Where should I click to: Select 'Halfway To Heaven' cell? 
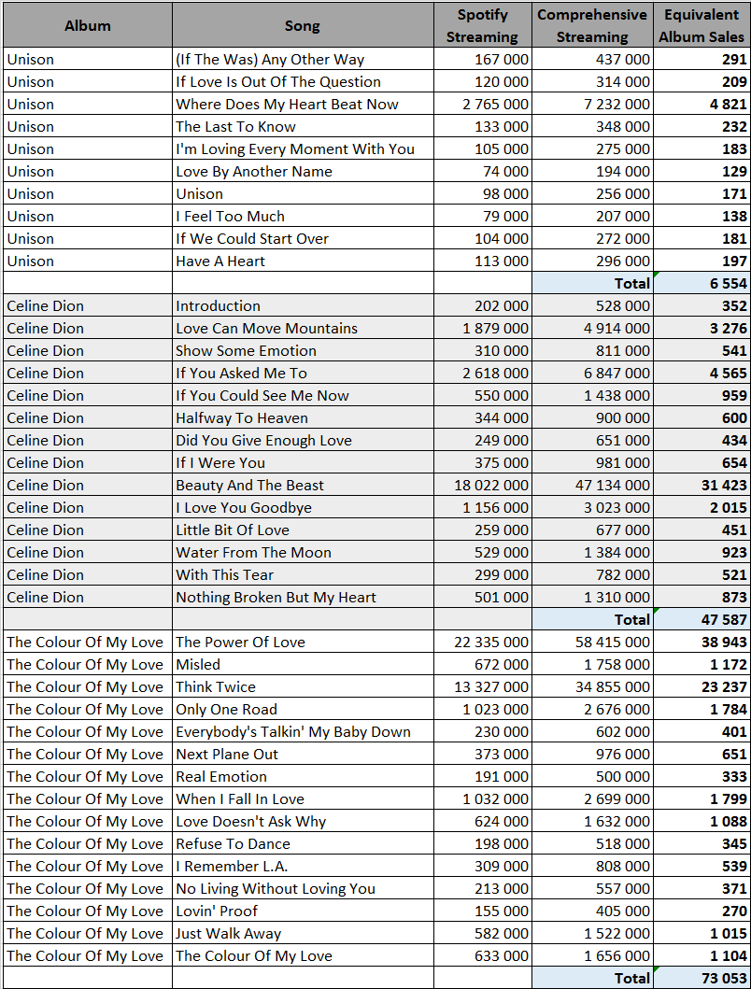pyautogui.click(x=303, y=417)
